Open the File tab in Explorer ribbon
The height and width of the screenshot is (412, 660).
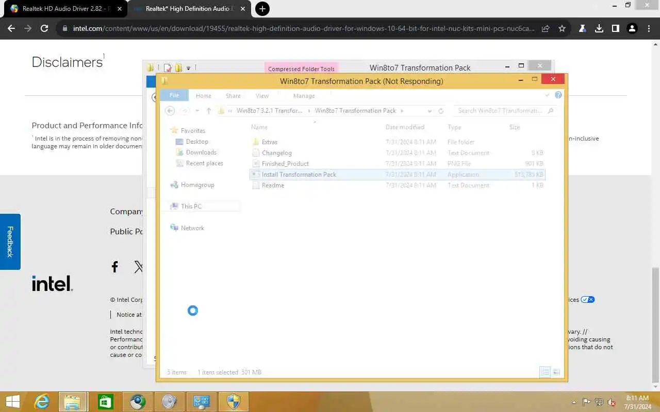point(174,96)
